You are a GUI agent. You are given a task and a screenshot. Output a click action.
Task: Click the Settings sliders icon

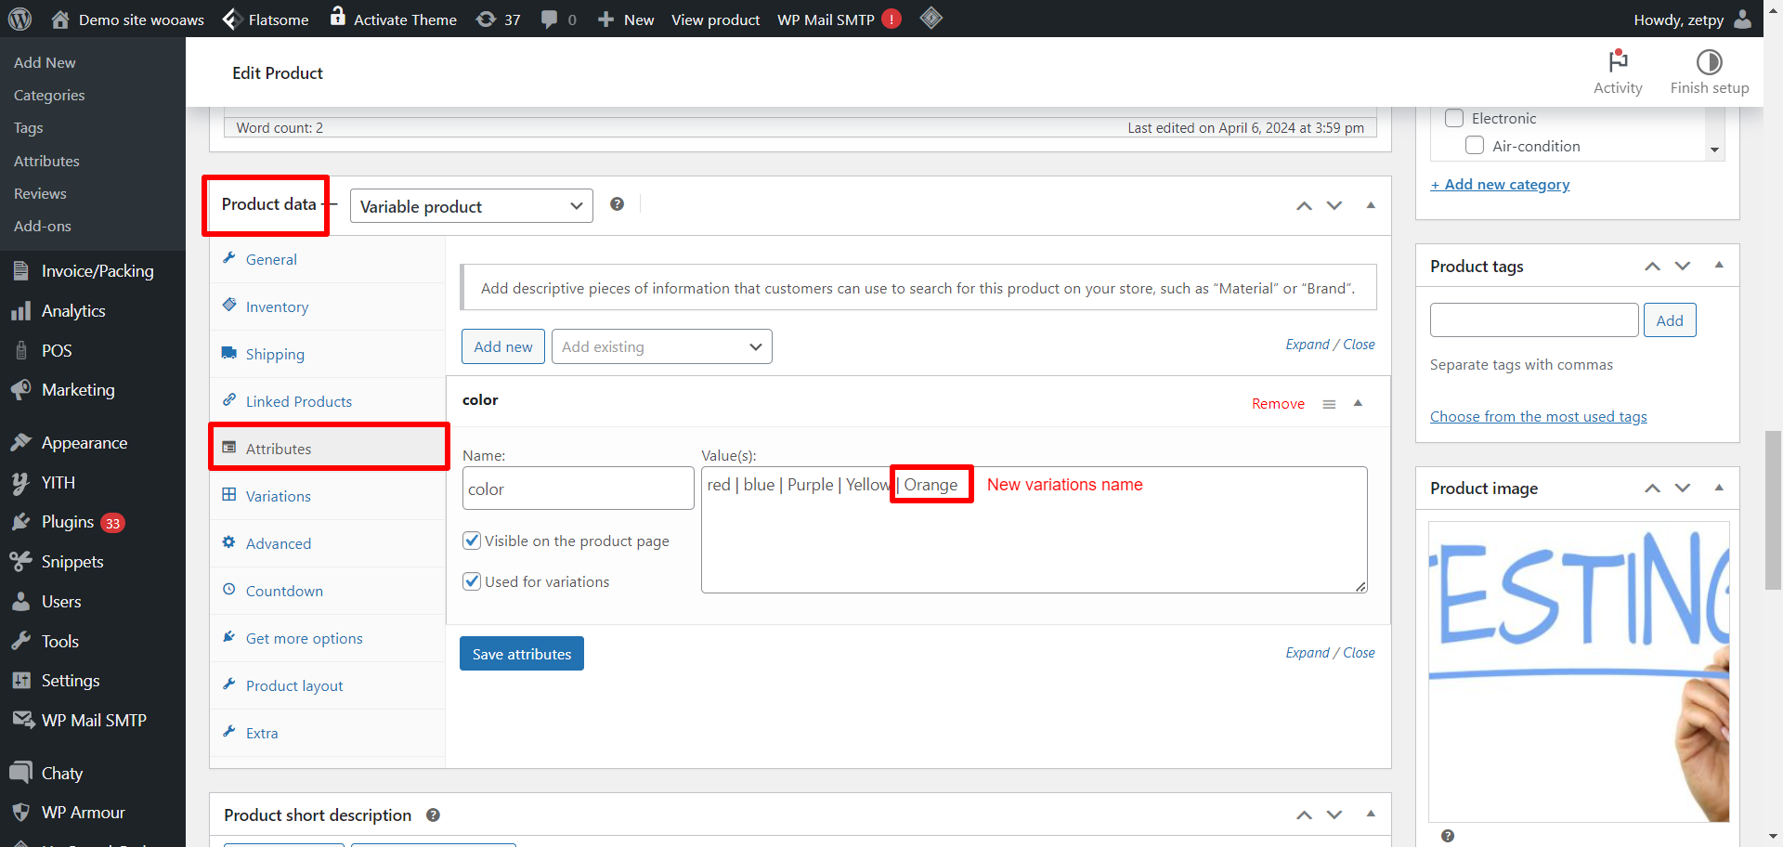tap(21, 681)
